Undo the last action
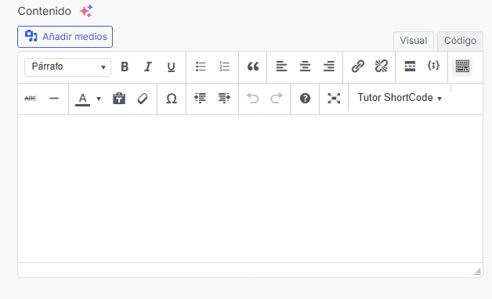 pos(252,99)
